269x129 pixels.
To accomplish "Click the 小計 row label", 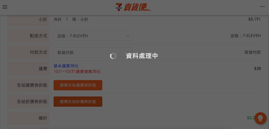I will click(43, 19).
